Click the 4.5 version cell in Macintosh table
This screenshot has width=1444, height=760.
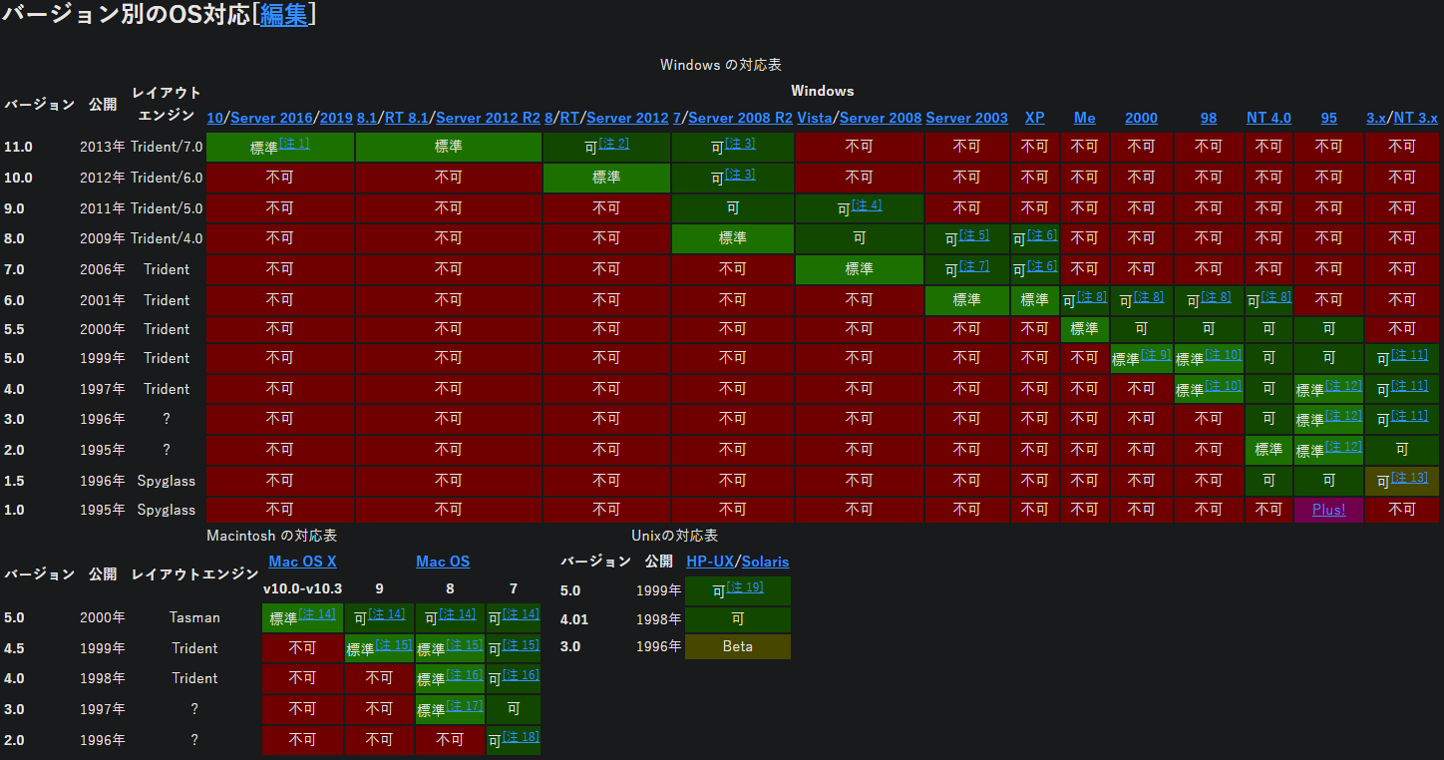coord(15,648)
